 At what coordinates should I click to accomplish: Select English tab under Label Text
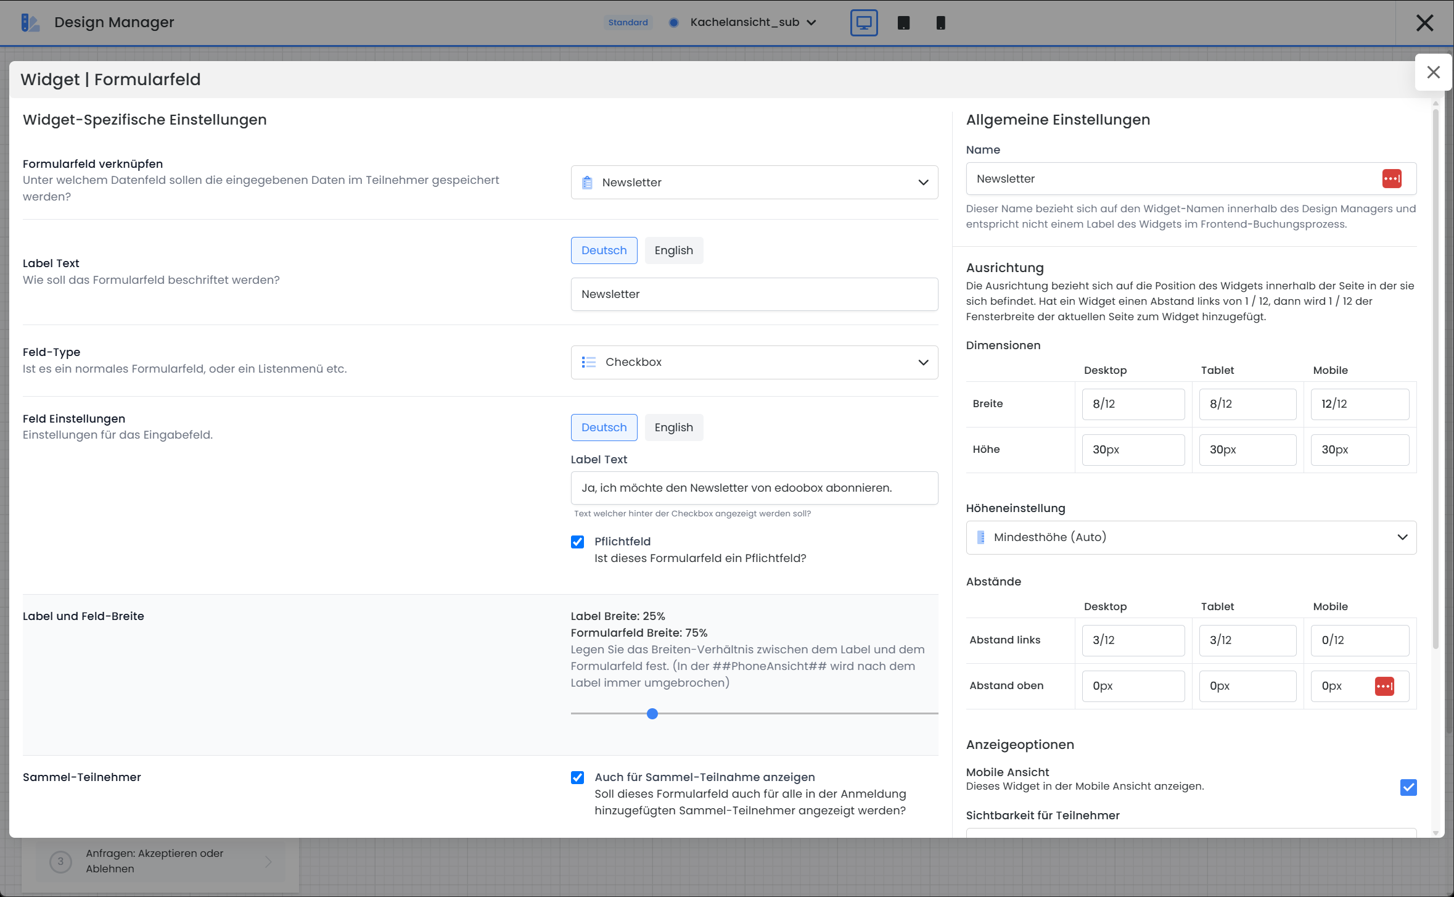coord(673,250)
